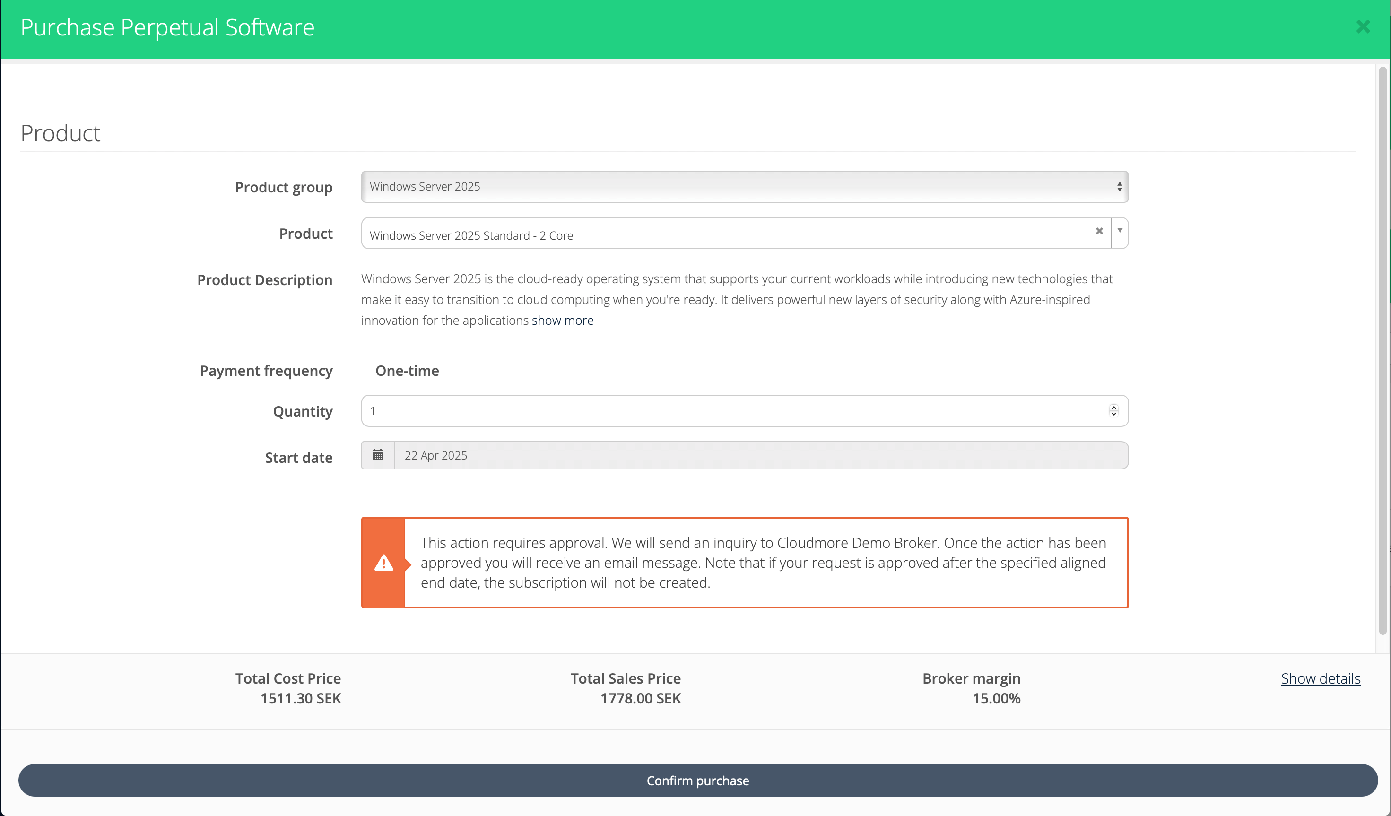
Task: Click the Total Sales Price value 1778.00 SEK
Action: [x=640, y=698]
